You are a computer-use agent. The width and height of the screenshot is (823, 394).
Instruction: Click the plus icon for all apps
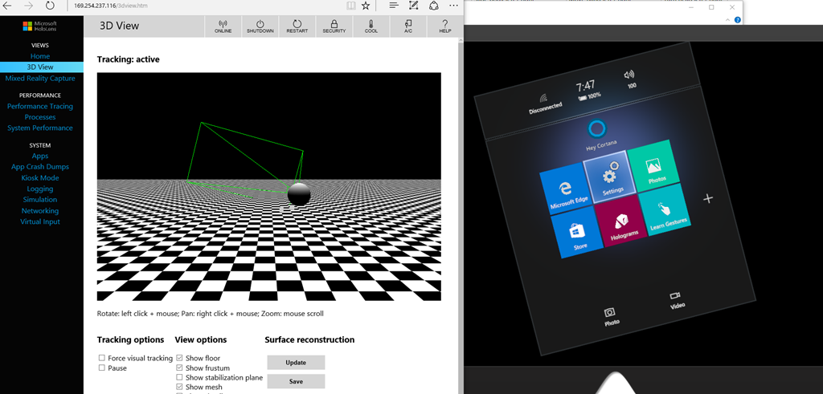point(708,198)
